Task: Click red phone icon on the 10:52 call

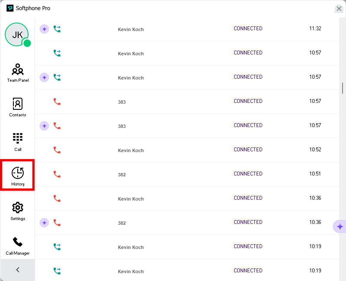Action: 57,150
